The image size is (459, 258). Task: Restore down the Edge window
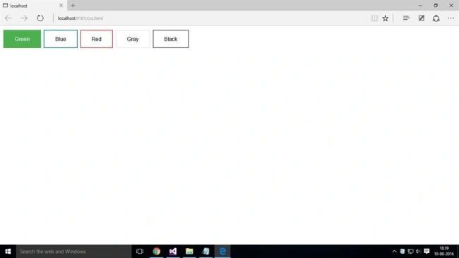(x=436, y=5)
